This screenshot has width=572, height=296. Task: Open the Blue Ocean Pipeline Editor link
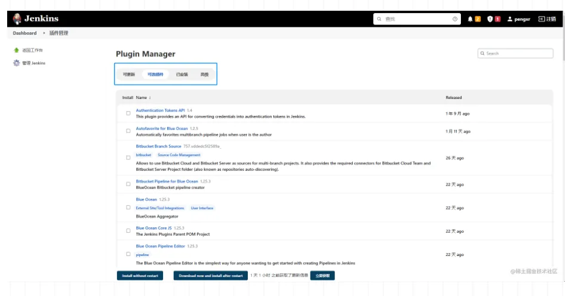(160, 246)
